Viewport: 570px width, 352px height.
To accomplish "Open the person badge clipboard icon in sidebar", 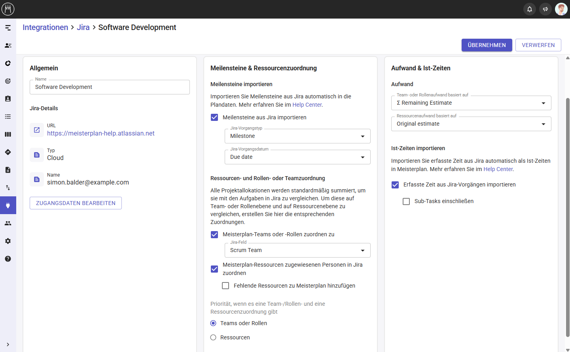I will (8, 99).
